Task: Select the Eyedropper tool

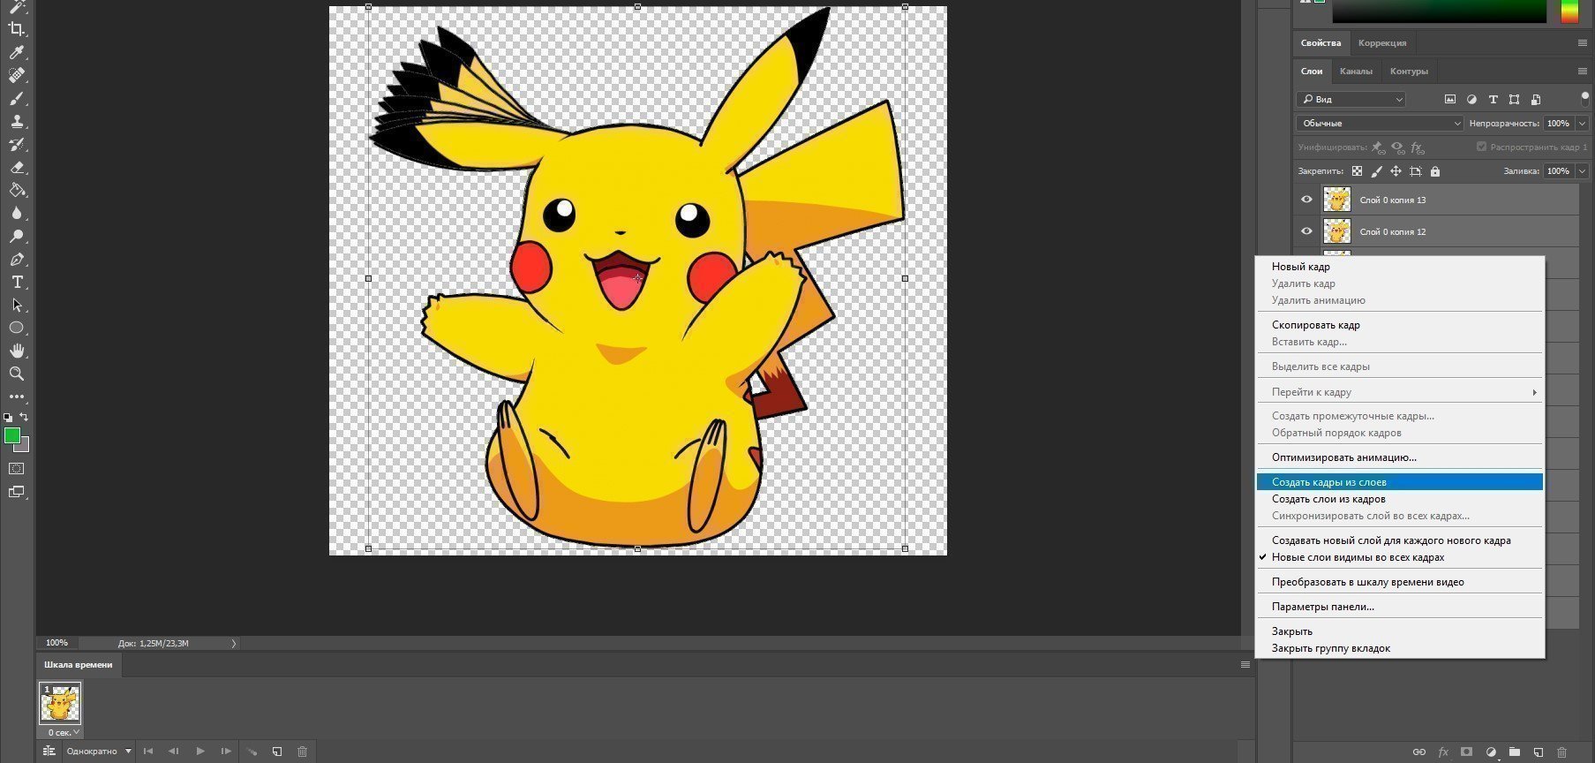Action: click(x=16, y=52)
